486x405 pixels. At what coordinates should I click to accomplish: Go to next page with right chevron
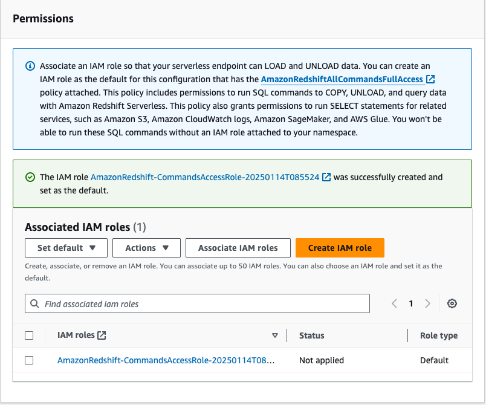pos(428,303)
